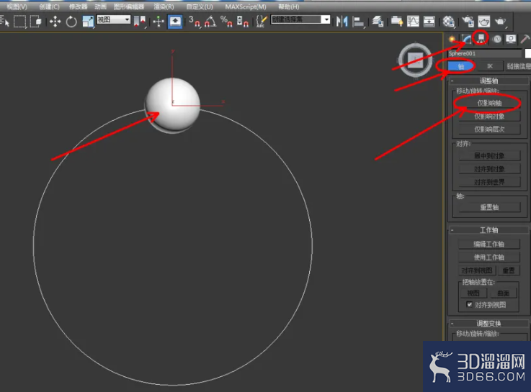This screenshot has height=392, width=531.
Task: Click the 仅影响层次 button
Action: pos(489,129)
